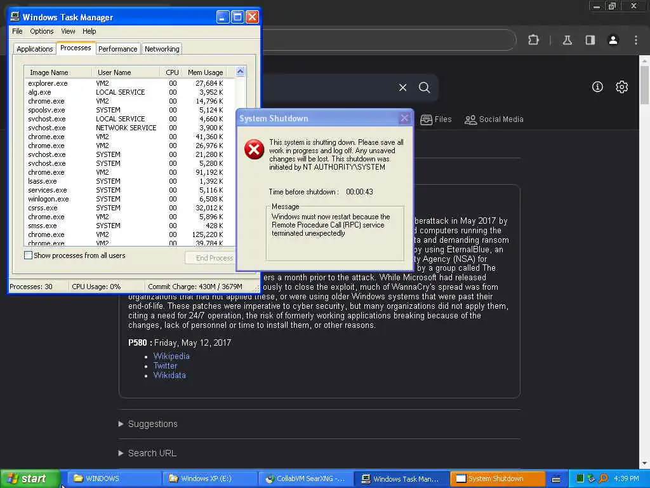Viewport: 650px width, 488px height.
Task: Select svchost.exe run by NETWORK SERVICE
Action: click(x=129, y=128)
